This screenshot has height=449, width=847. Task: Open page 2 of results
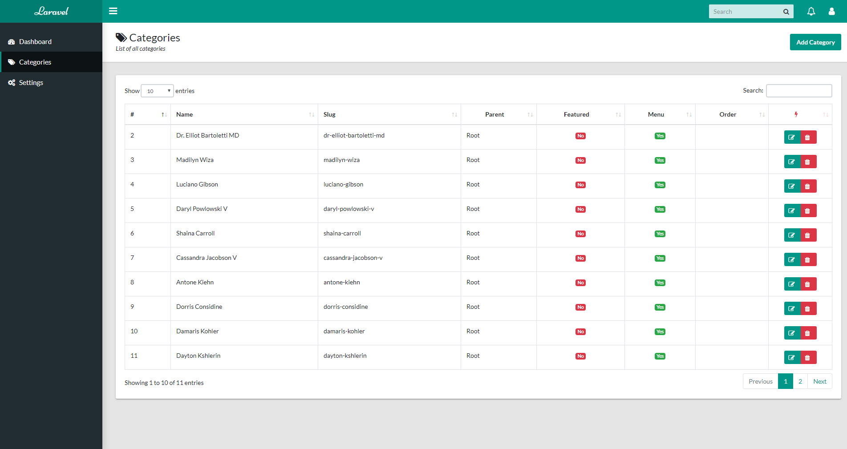pos(800,381)
